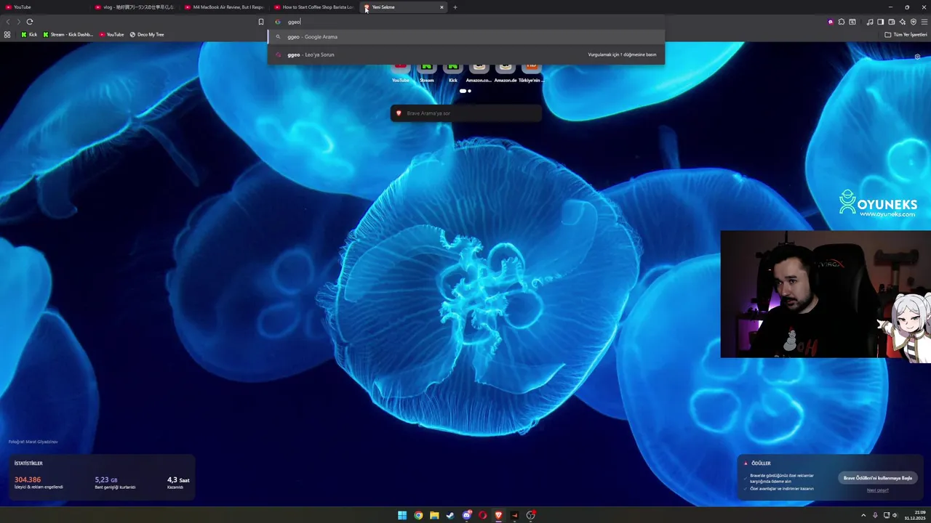931x523 pixels.
Task: Select the 'ggeo - Google Arama' suggestion
Action: click(465, 36)
